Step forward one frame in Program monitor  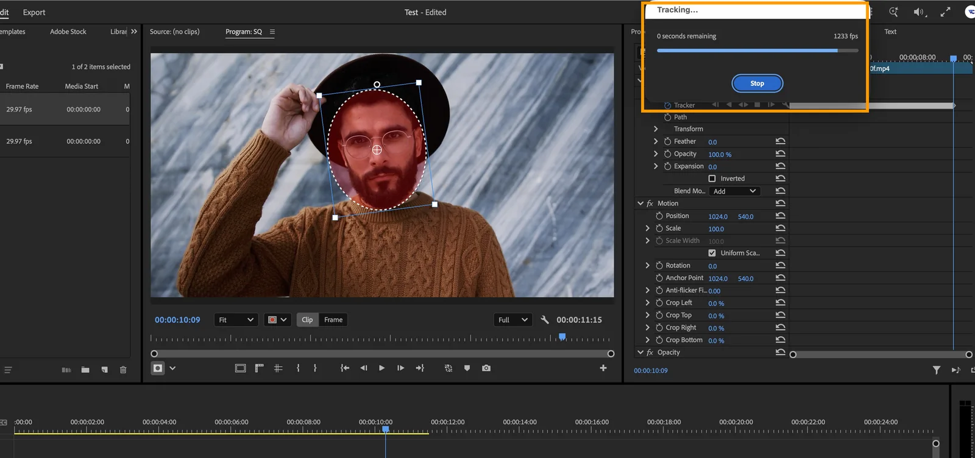pyautogui.click(x=400, y=368)
